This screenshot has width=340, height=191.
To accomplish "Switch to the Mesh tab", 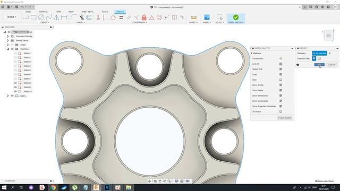I will (71, 12).
